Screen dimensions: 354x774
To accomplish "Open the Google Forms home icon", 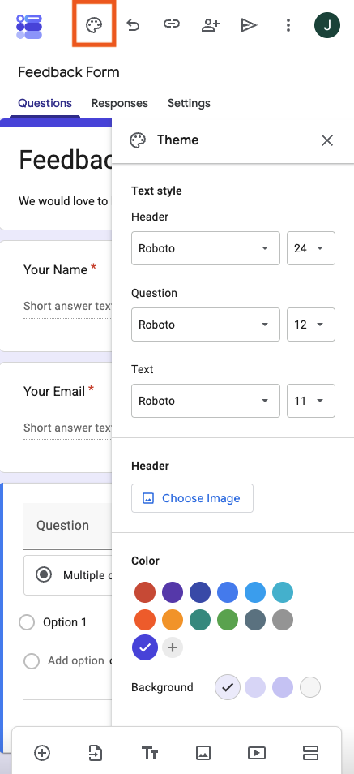I will click(x=29, y=26).
